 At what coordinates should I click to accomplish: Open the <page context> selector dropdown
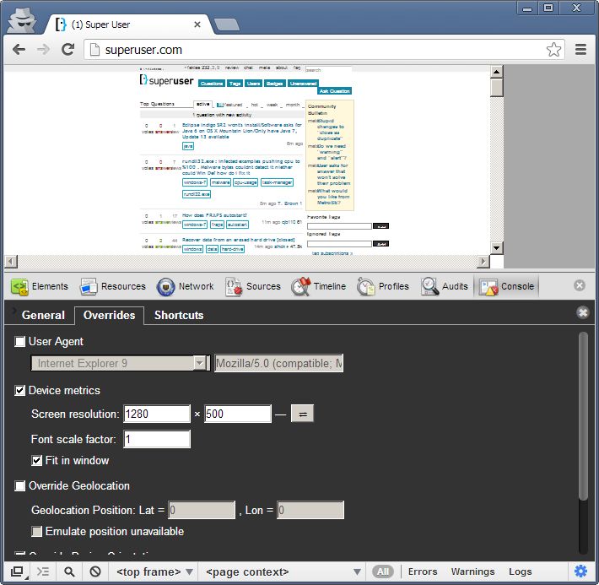283,571
